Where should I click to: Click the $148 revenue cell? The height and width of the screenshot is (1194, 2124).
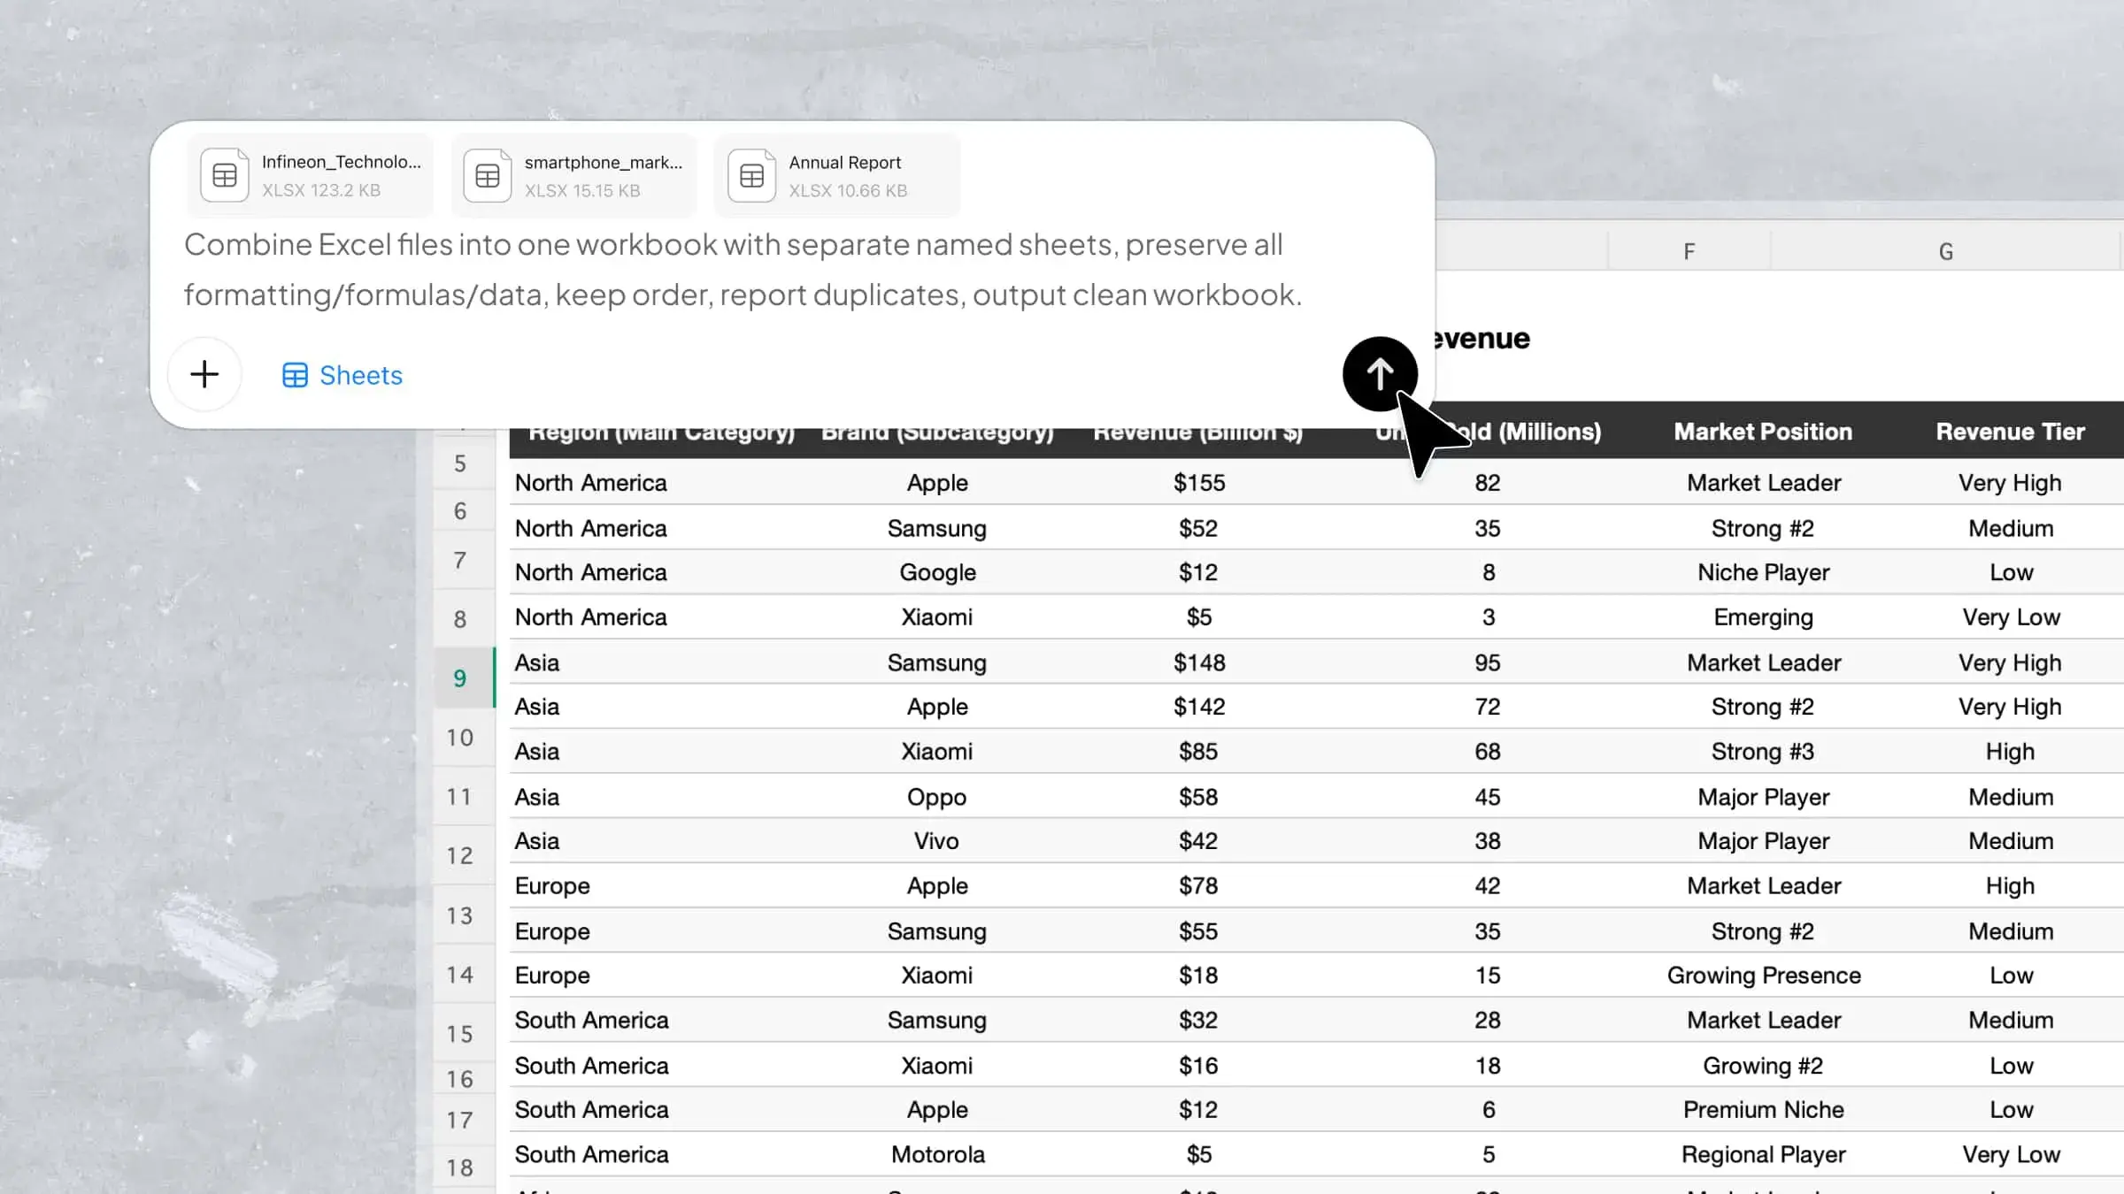1199,662
